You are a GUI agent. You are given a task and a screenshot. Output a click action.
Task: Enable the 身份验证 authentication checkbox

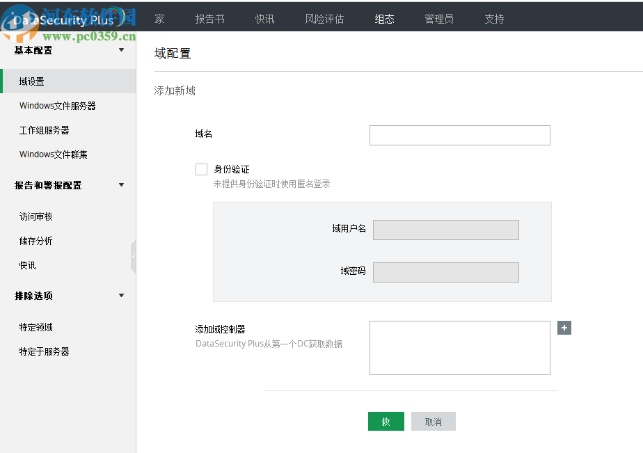coord(201,169)
